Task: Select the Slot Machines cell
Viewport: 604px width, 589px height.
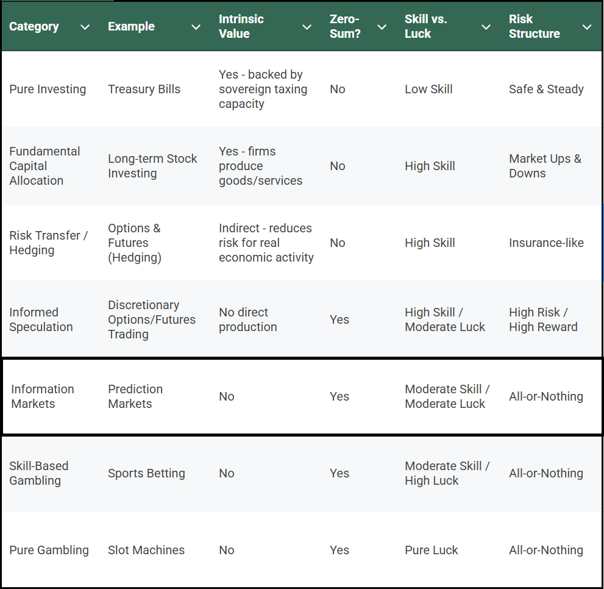Action: pos(146,550)
